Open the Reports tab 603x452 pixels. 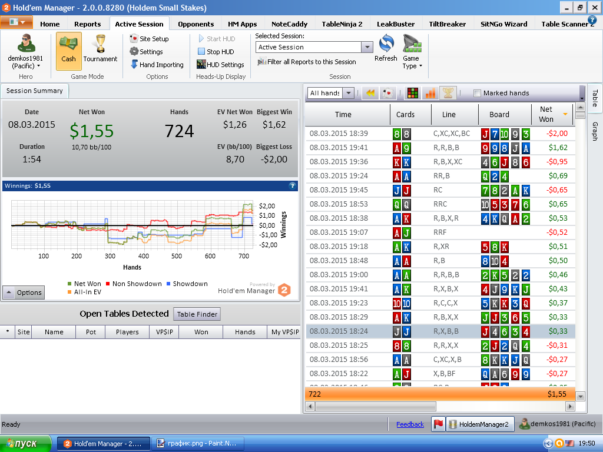point(87,24)
